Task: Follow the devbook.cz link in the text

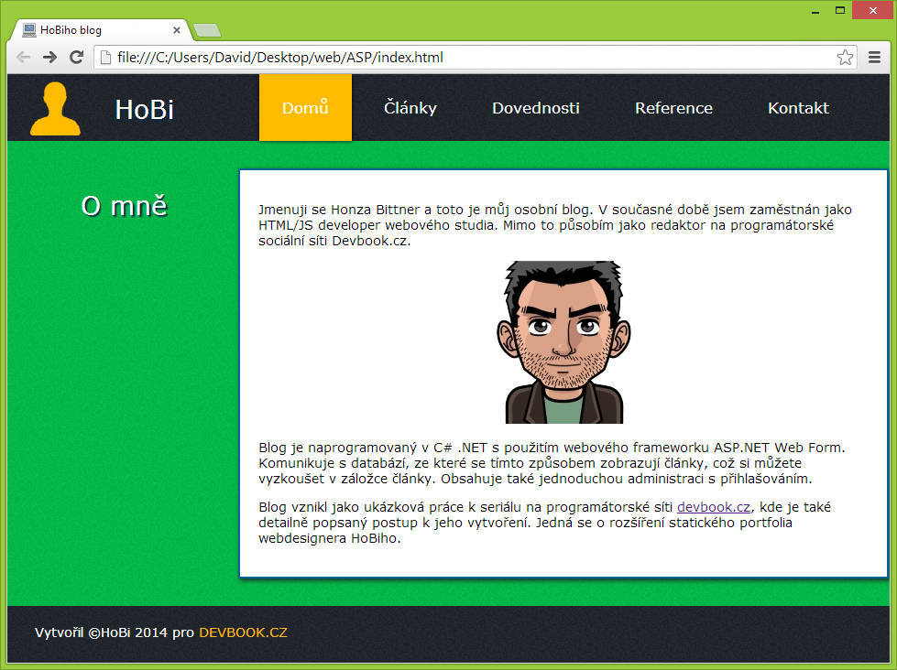Action: click(713, 506)
